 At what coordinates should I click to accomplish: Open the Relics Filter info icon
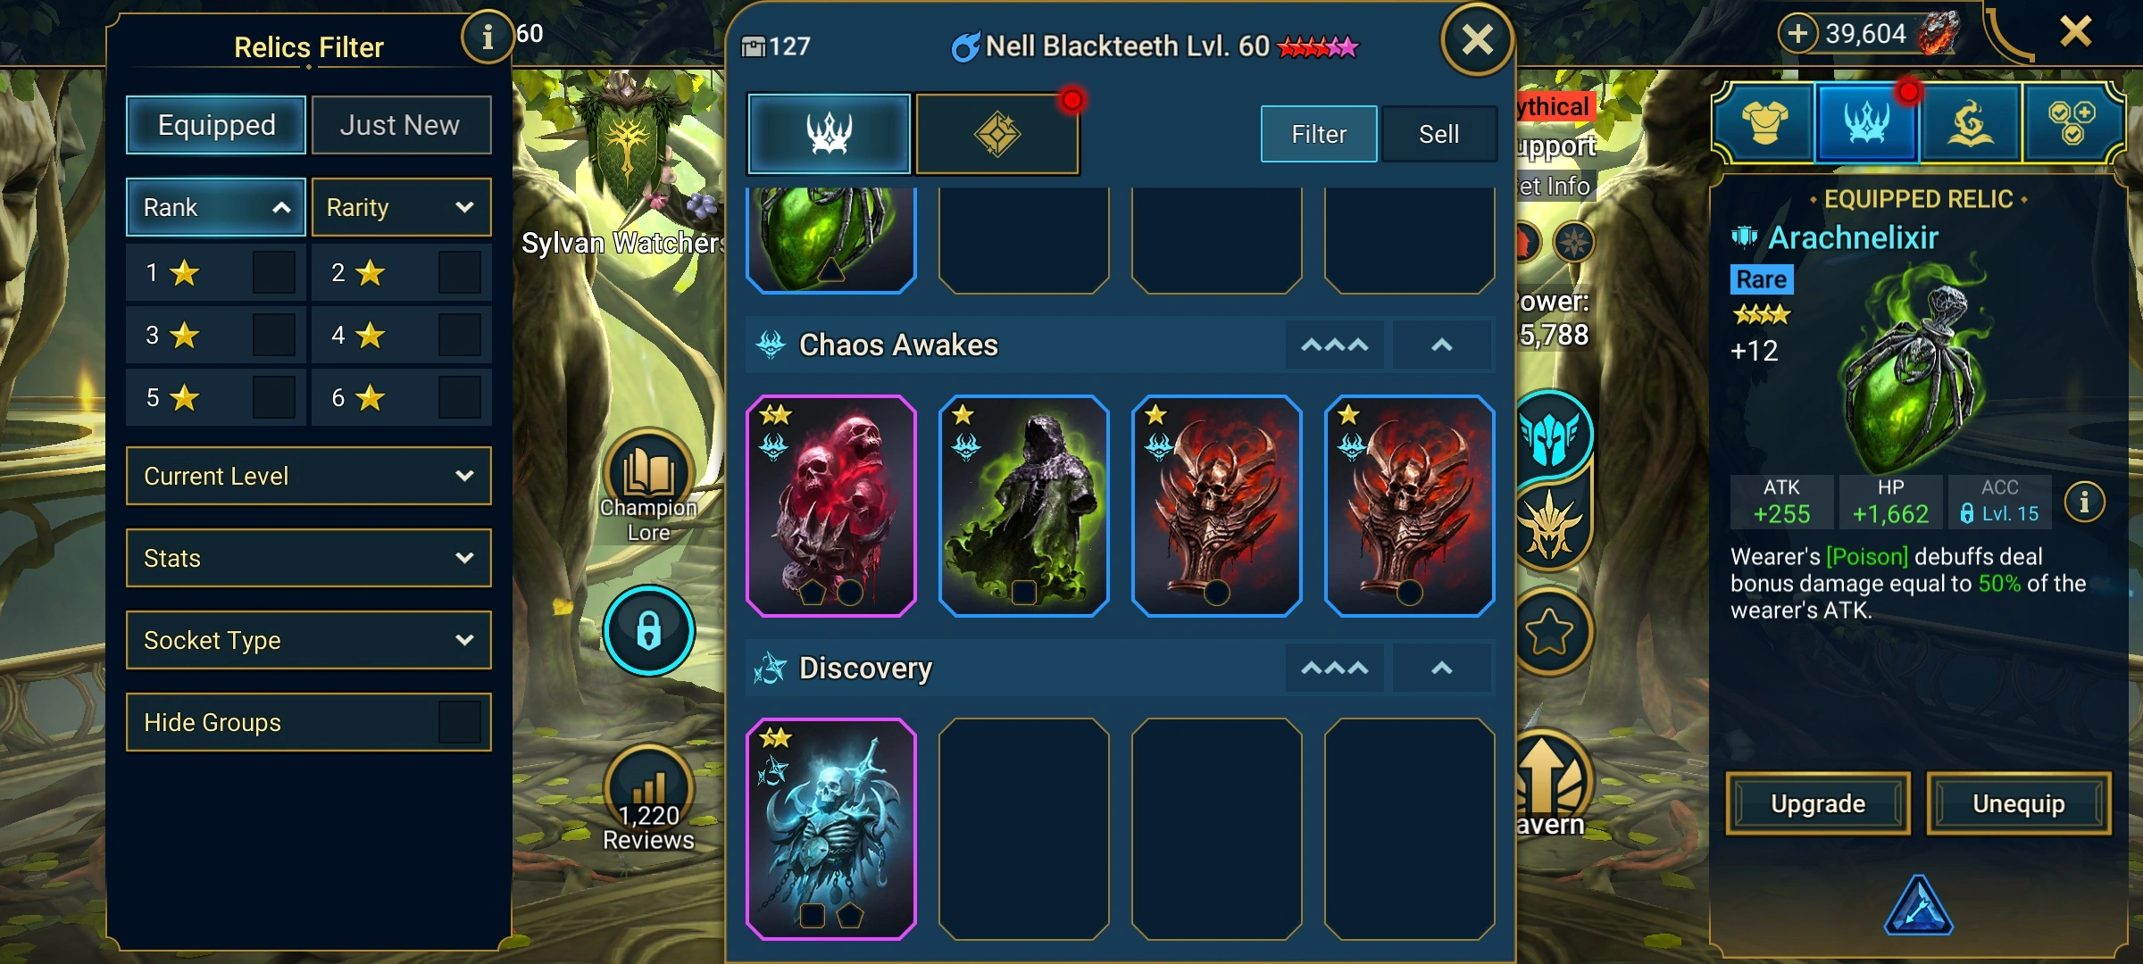[x=487, y=37]
